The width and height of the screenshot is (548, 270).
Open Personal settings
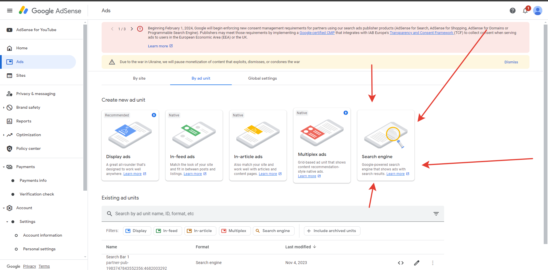point(39,249)
